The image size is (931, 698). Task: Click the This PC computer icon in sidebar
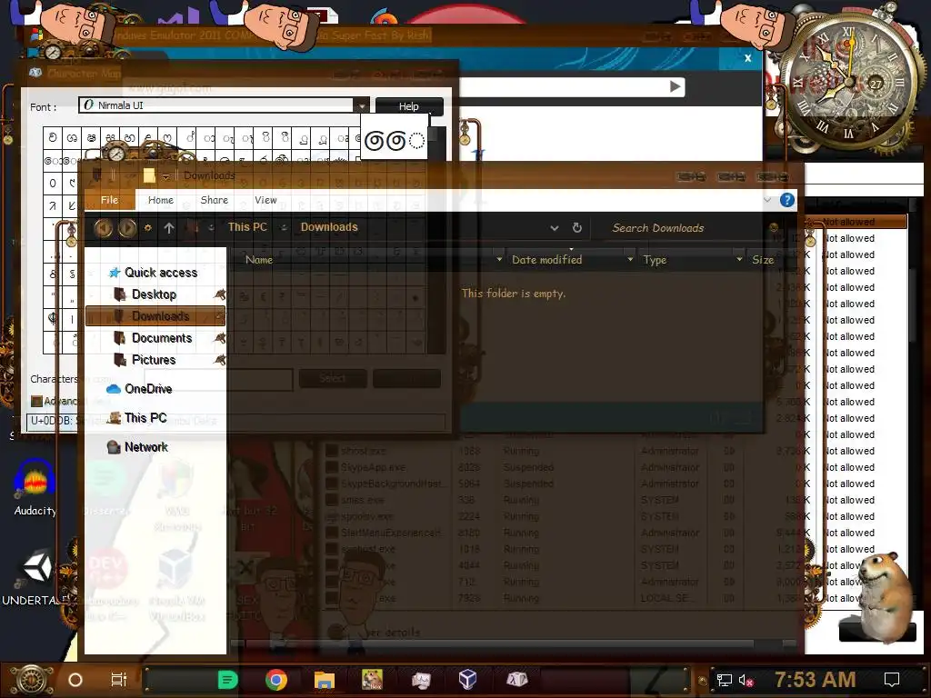(x=115, y=418)
